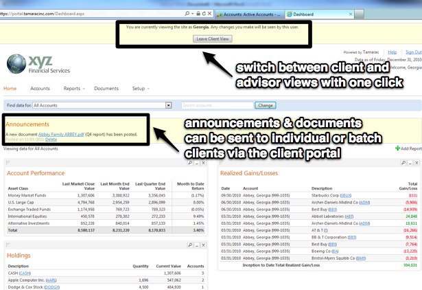Open a new blank browser tab
422x290 pixels.
click(x=360, y=14)
